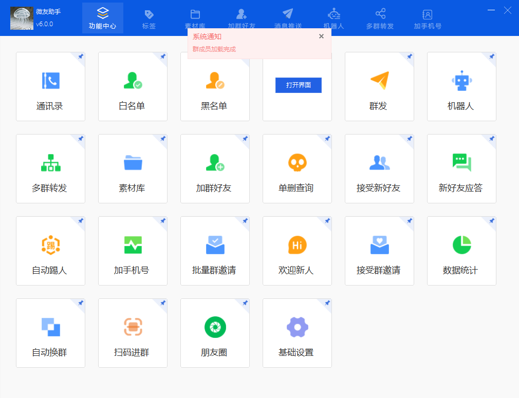Switch to the 多群转发 top tab
Screen dimensions: 519x398
click(x=380, y=18)
